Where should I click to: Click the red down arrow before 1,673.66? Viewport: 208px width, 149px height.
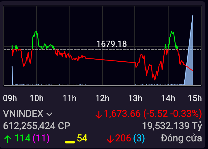(x=99, y=114)
